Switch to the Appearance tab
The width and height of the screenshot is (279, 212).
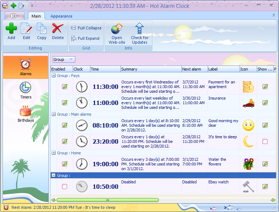61,16
